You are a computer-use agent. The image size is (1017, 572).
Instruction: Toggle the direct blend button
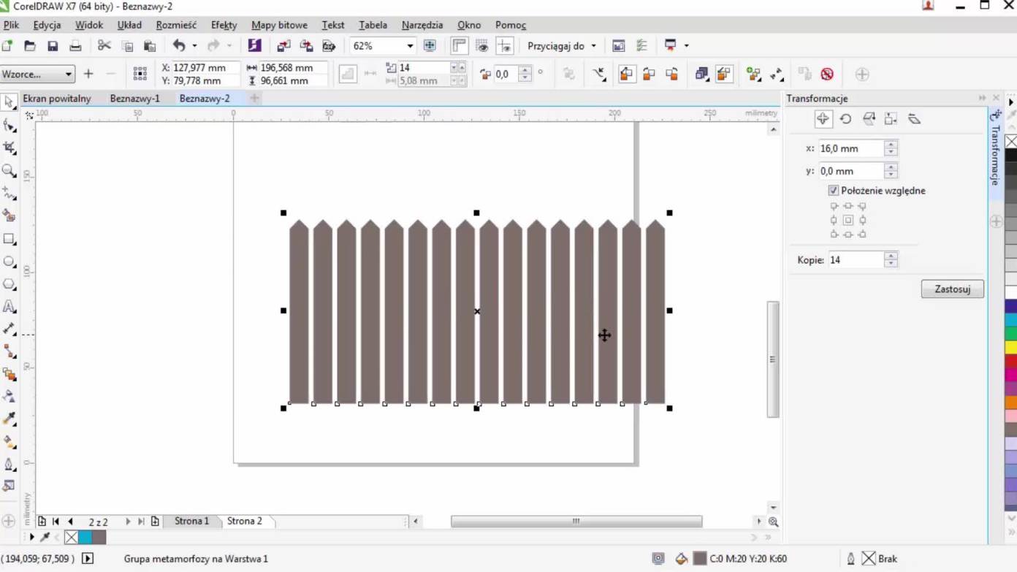click(x=626, y=74)
